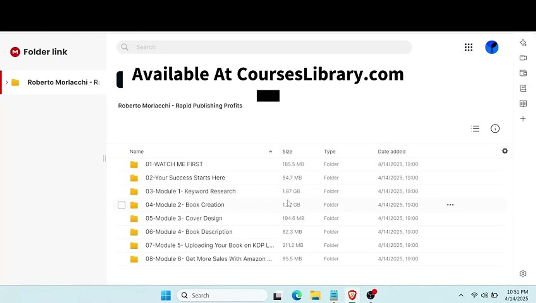Click breadcrumb Roberto Morlacchi - Rapid Publishing Profits
Image resolution: width=536 pixels, height=303 pixels.
click(x=180, y=106)
